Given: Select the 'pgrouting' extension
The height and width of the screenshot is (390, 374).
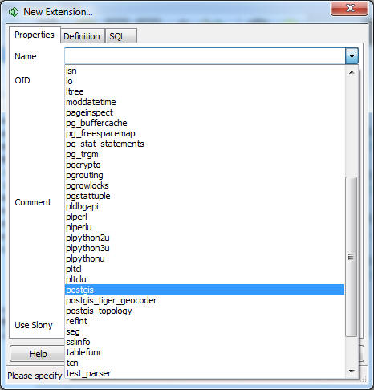Looking at the screenshot, I should coord(205,175).
